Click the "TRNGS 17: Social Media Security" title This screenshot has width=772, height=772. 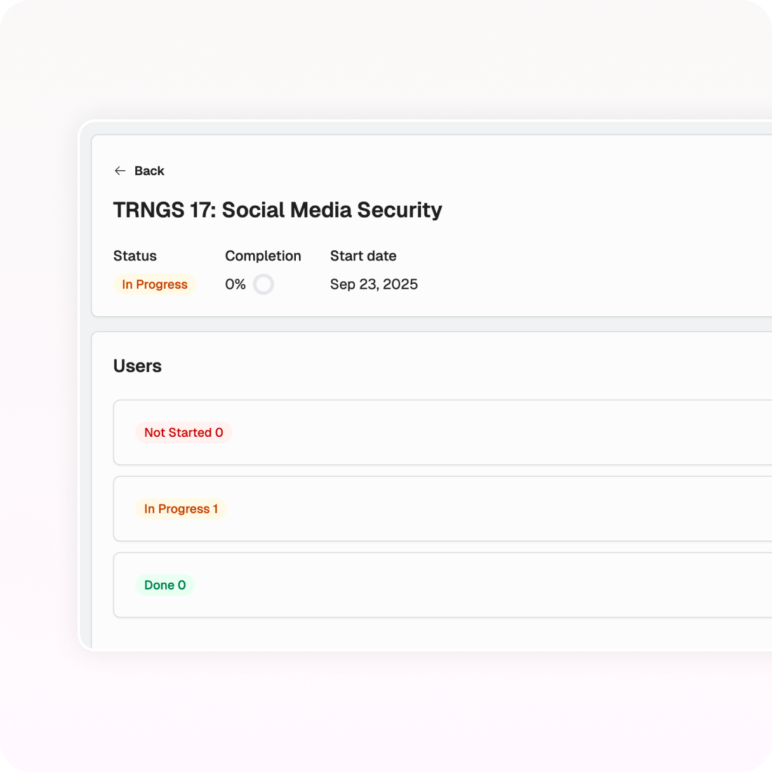click(277, 210)
